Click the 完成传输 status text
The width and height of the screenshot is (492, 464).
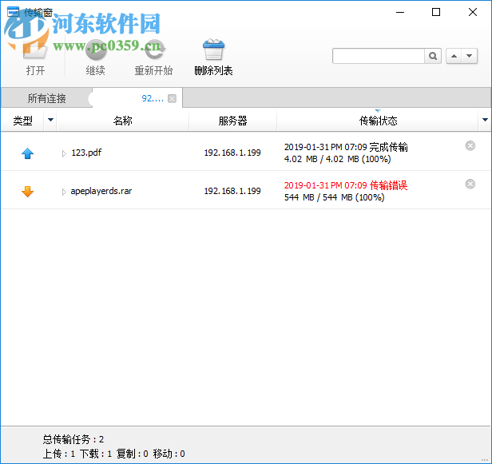(x=388, y=147)
